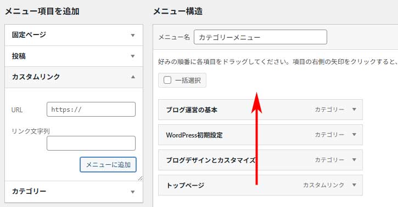Click the リンク文字列 field label
Image resolution: width=398 pixels, height=207 pixels.
[x=30, y=131]
